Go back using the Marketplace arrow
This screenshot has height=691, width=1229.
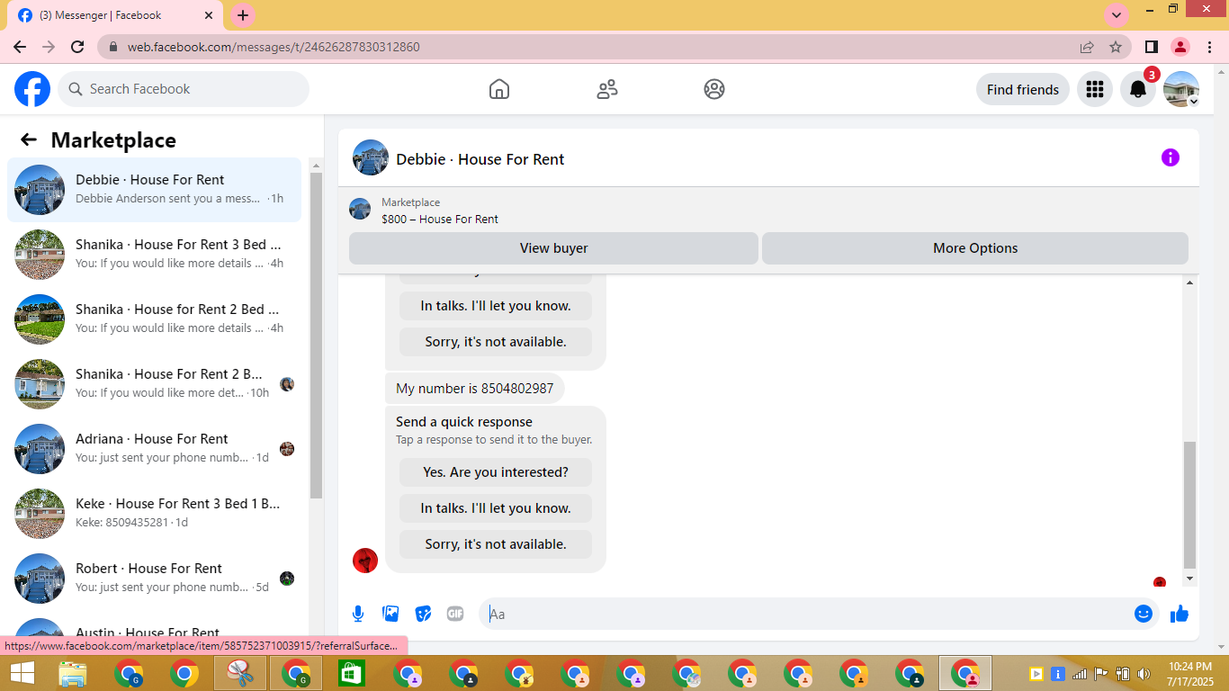(x=29, y=139)
